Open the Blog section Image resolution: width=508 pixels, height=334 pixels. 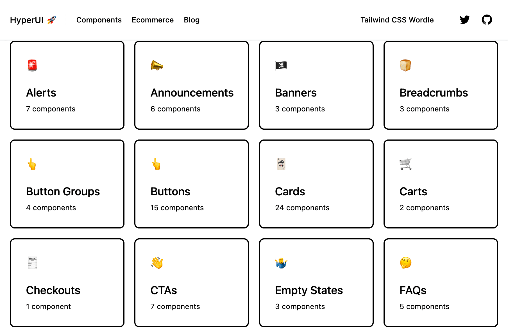point(191,20)
